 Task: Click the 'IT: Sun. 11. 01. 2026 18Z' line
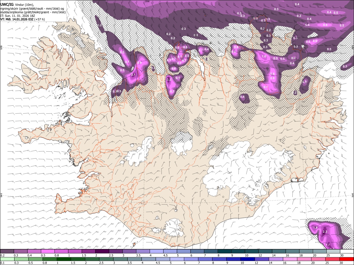[18, 16]
